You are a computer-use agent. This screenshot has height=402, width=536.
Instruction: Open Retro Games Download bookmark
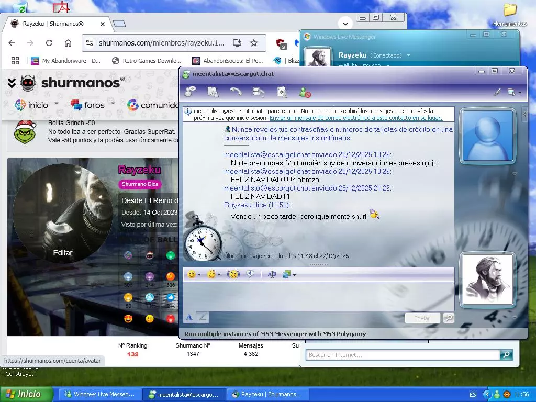[147, 61]
